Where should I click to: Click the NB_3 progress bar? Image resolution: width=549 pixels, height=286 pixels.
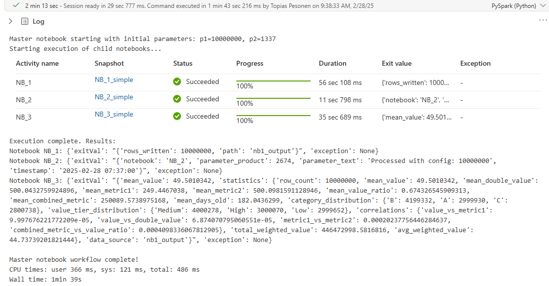(x=273, y=116)
